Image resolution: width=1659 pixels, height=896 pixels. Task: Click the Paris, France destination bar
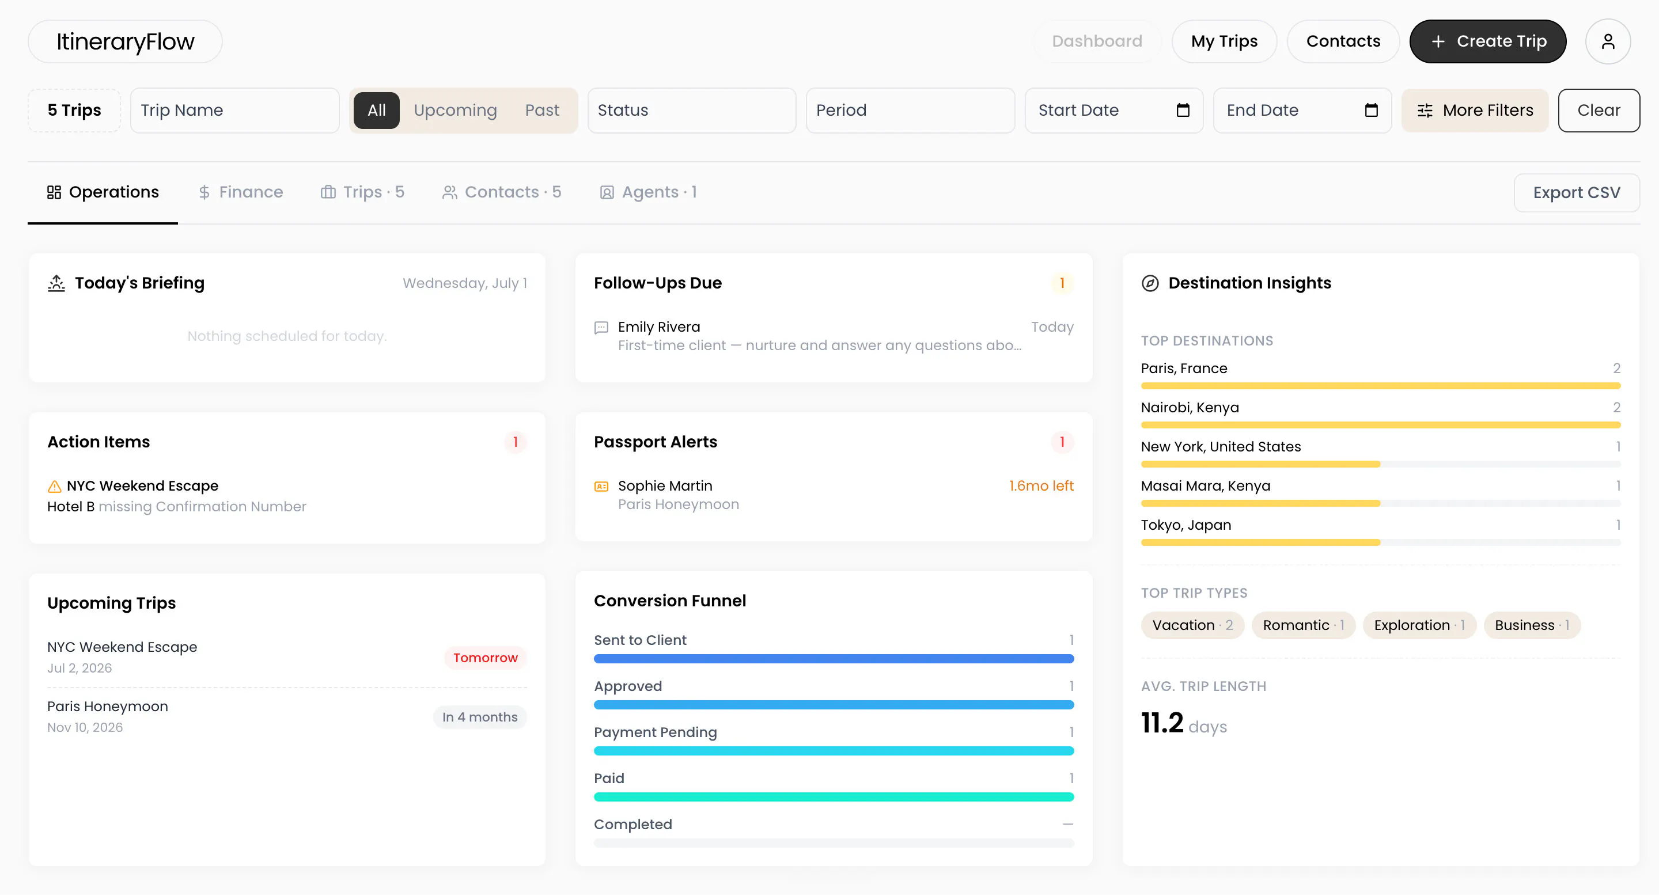pos(1380,386)
